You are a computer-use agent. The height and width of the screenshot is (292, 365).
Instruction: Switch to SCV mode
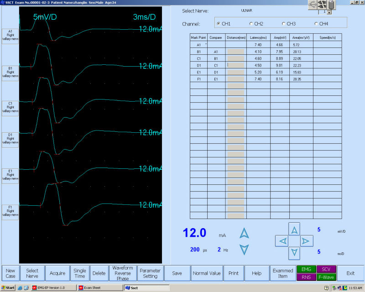326,269
